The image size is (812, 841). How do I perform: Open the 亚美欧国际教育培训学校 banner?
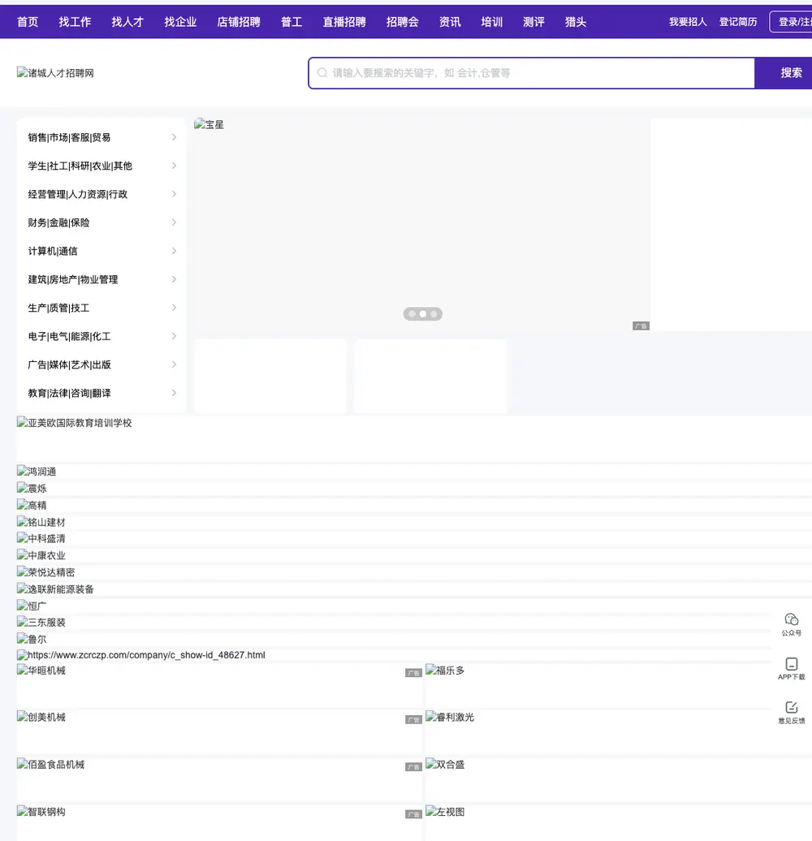coord(414,438)
